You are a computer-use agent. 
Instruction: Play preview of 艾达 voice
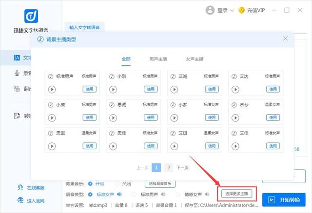point(235,90)
